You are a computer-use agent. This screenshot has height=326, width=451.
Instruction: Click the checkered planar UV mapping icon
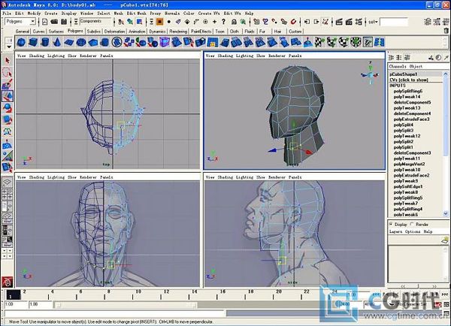pyautogui.click(x=319, y=43)
